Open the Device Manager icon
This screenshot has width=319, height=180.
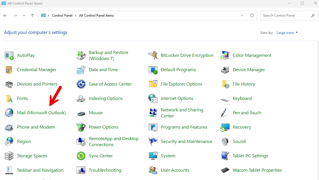[225, 70]
